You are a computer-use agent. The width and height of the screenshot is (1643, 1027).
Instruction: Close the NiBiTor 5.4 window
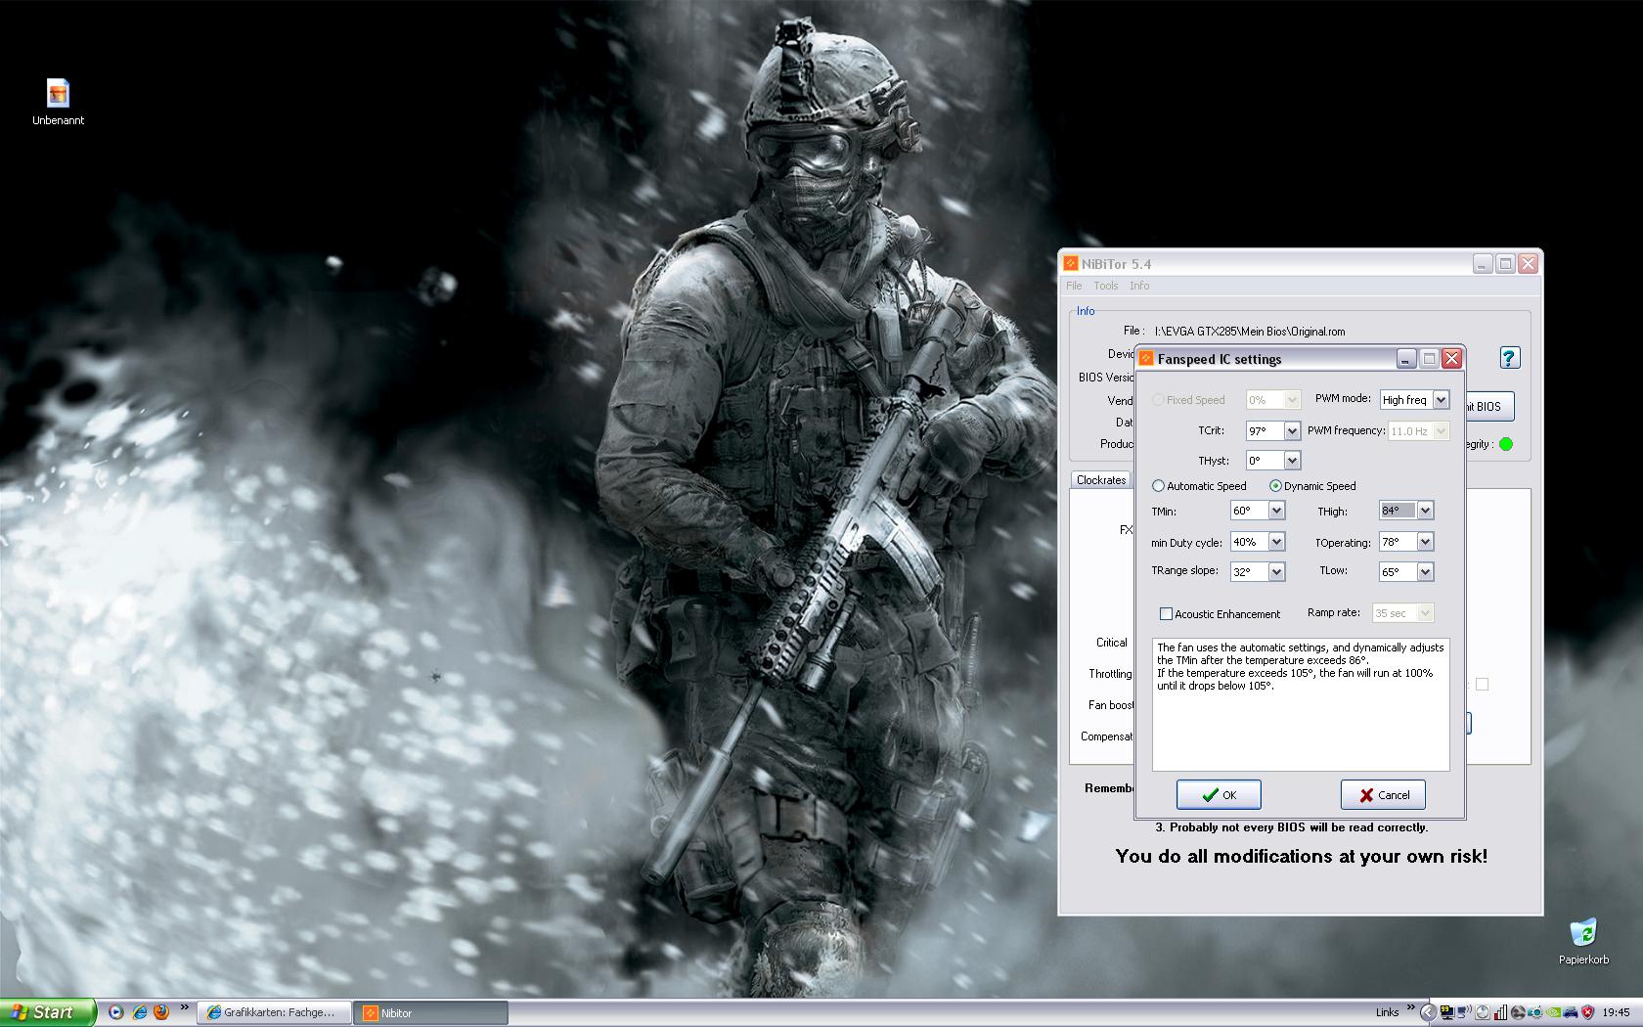(x=1529, y=263)
